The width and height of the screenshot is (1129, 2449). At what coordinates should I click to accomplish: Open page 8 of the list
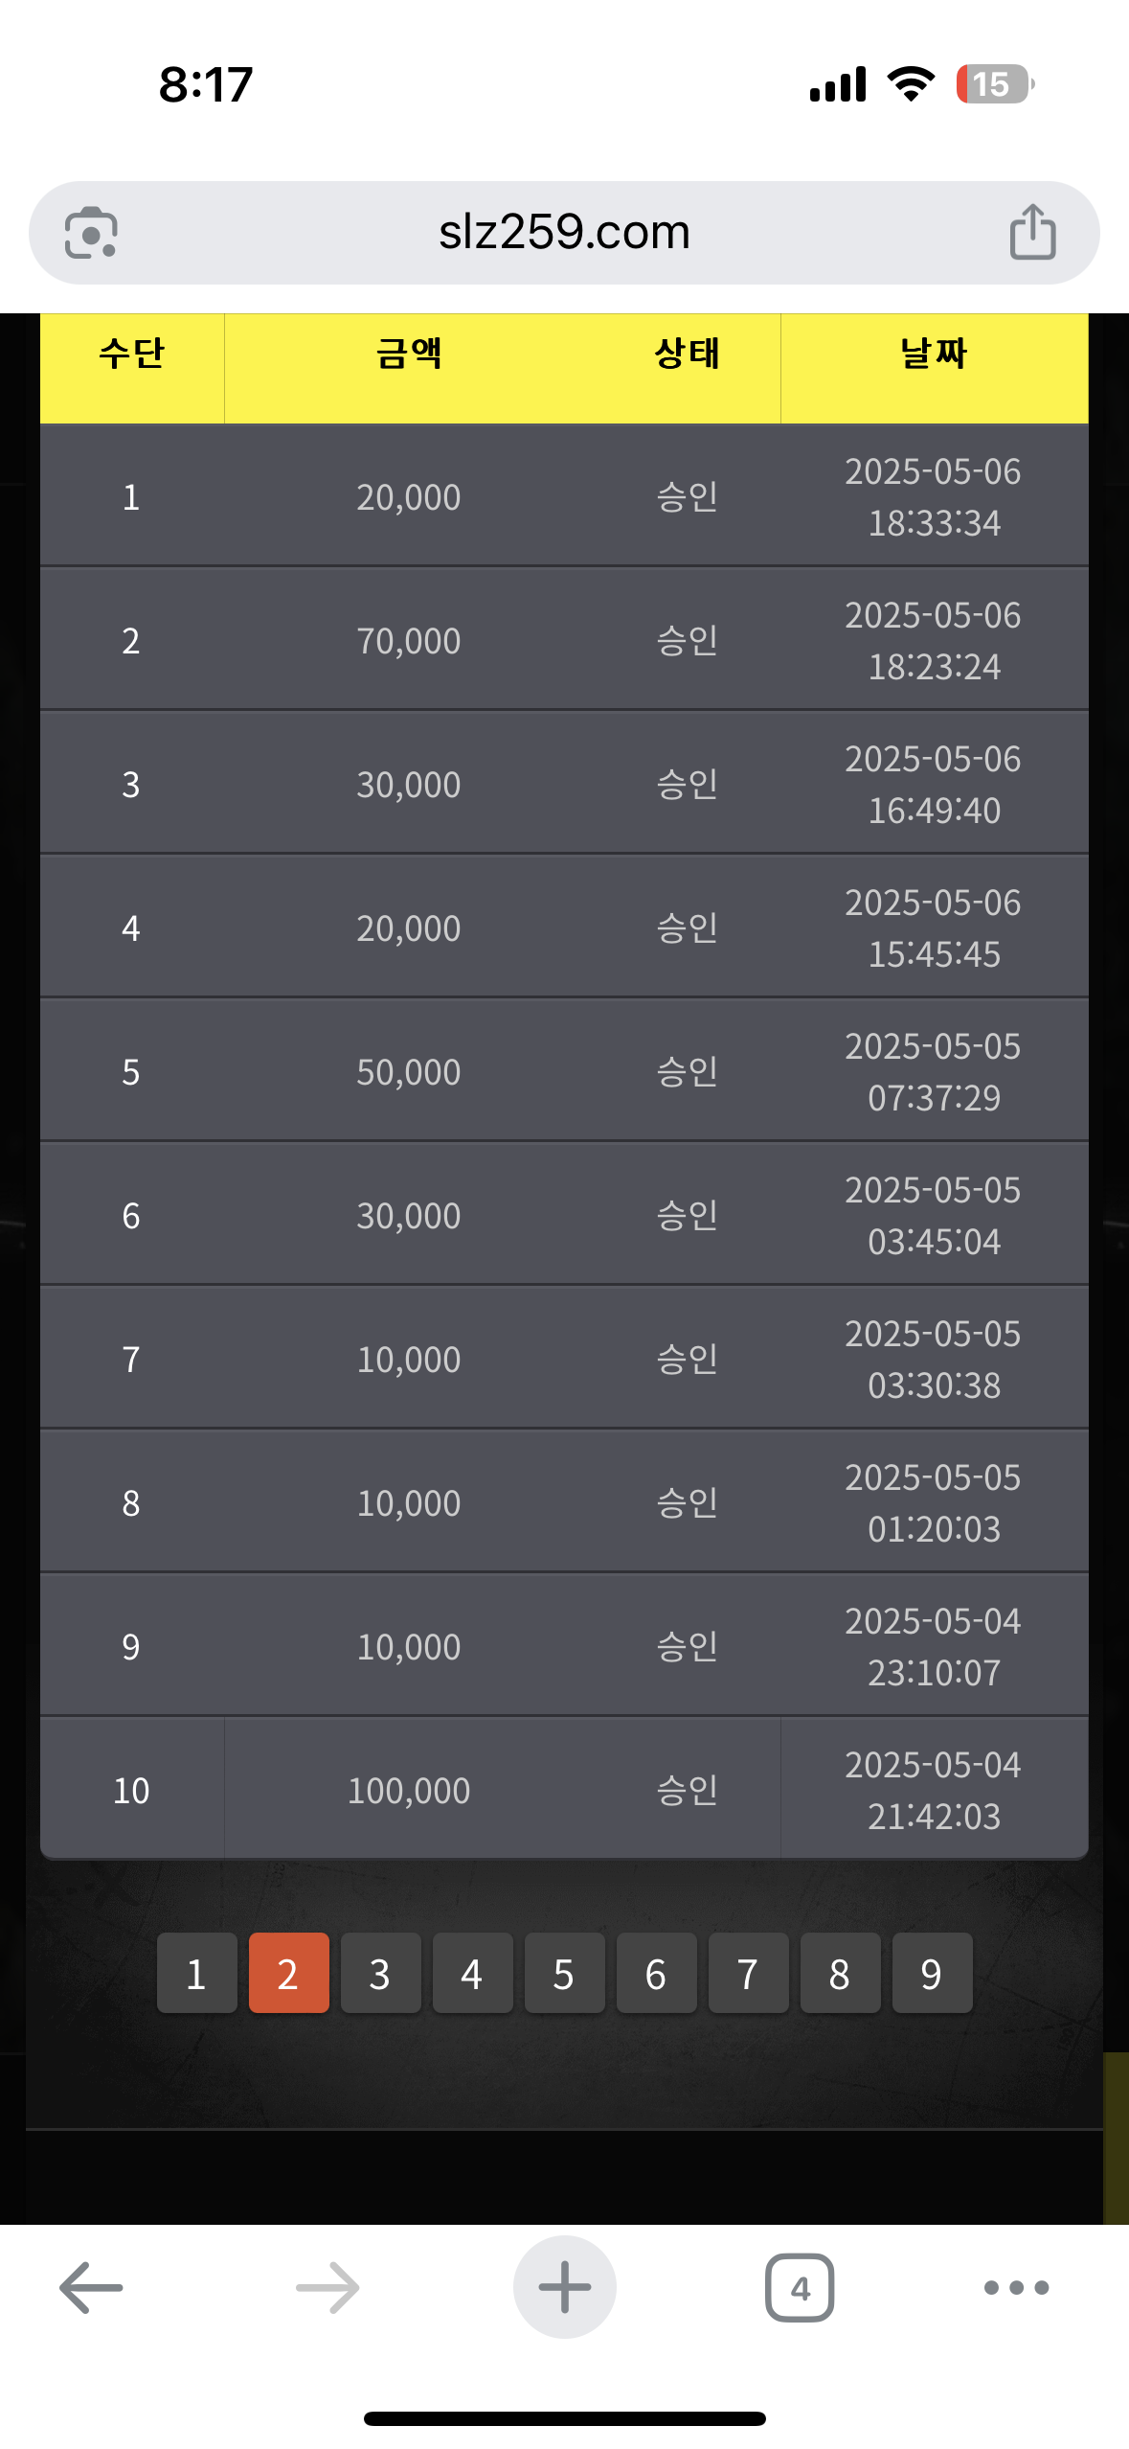(840, 1973)
